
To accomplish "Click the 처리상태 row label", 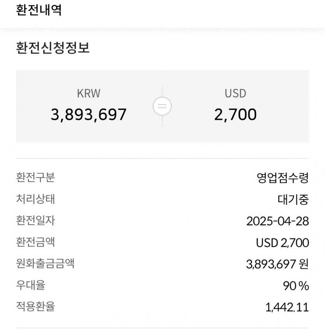I will 35,199.
